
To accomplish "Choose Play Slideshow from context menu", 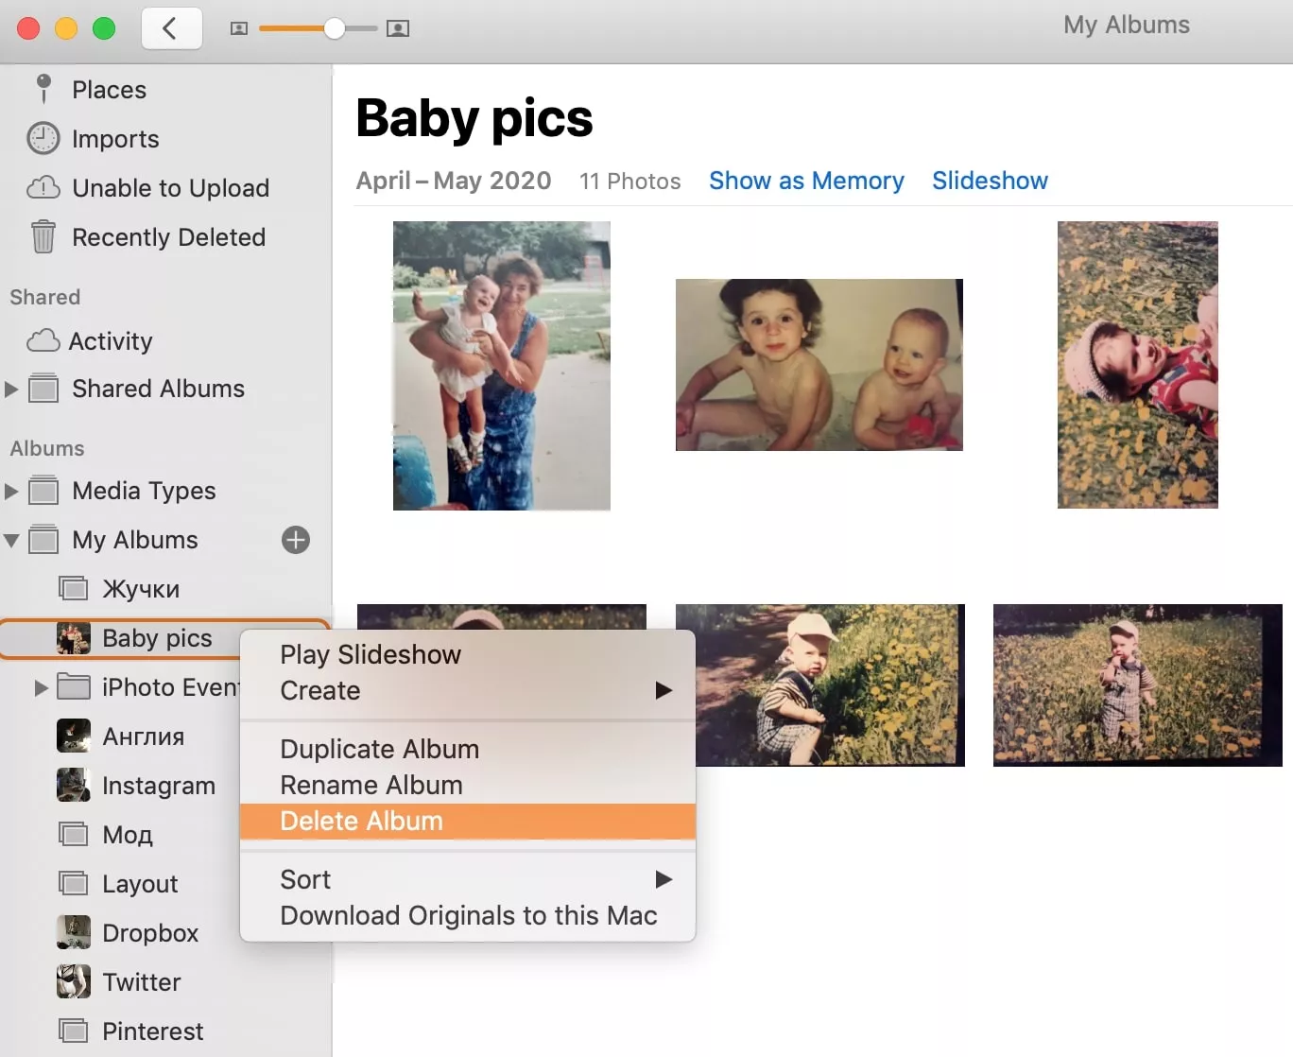I will (x=371, y=654).
